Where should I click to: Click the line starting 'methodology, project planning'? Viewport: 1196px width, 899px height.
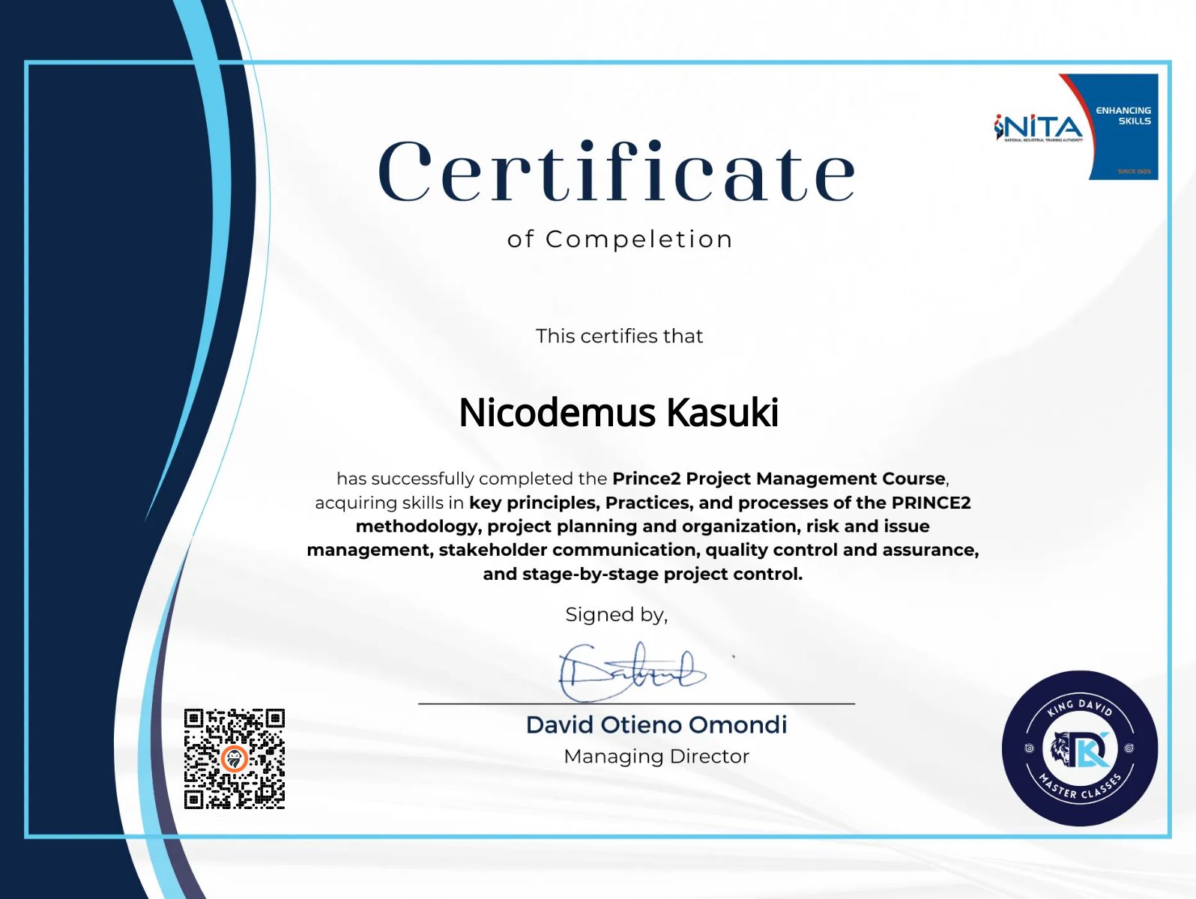[643, 527]
